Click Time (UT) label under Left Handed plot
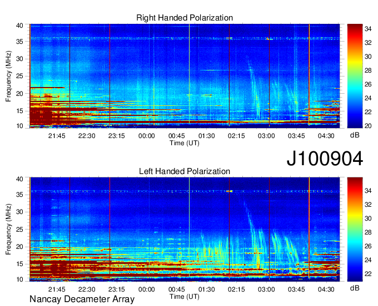Viewport: 378px width, 306px height. (185, 297)
